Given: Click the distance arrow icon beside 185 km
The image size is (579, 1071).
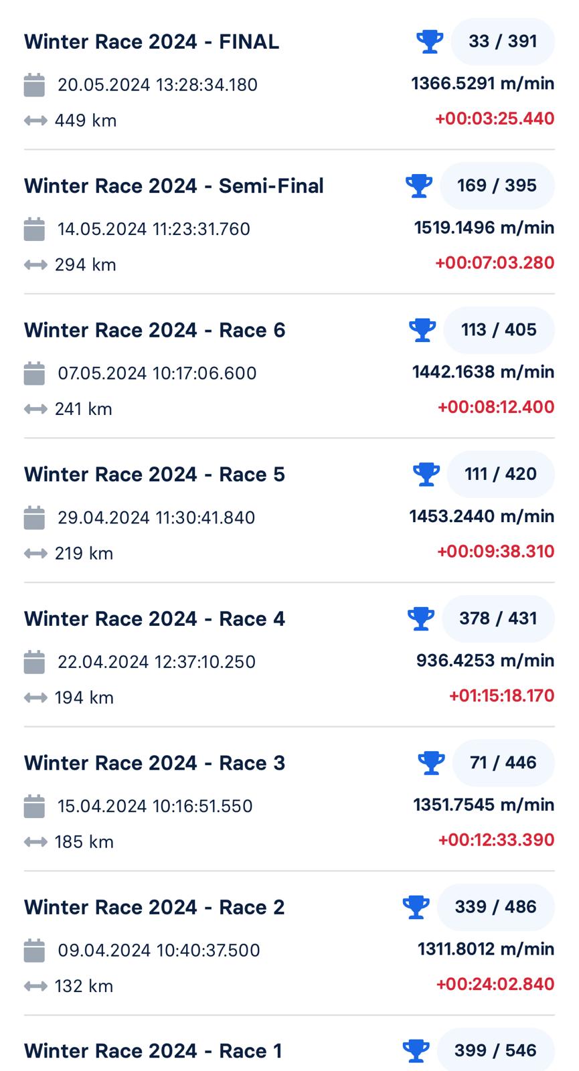Looking at the screenshot, I should [x=35, y=841].
